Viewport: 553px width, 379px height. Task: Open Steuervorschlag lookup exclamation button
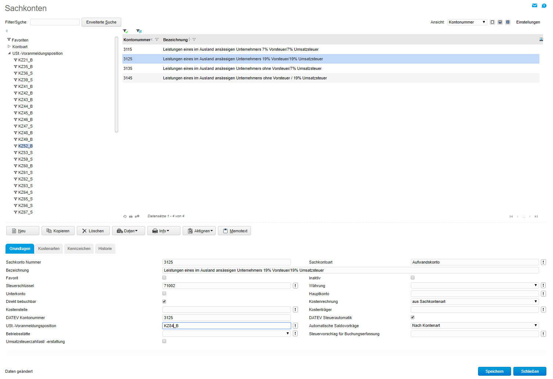point(543,334)
